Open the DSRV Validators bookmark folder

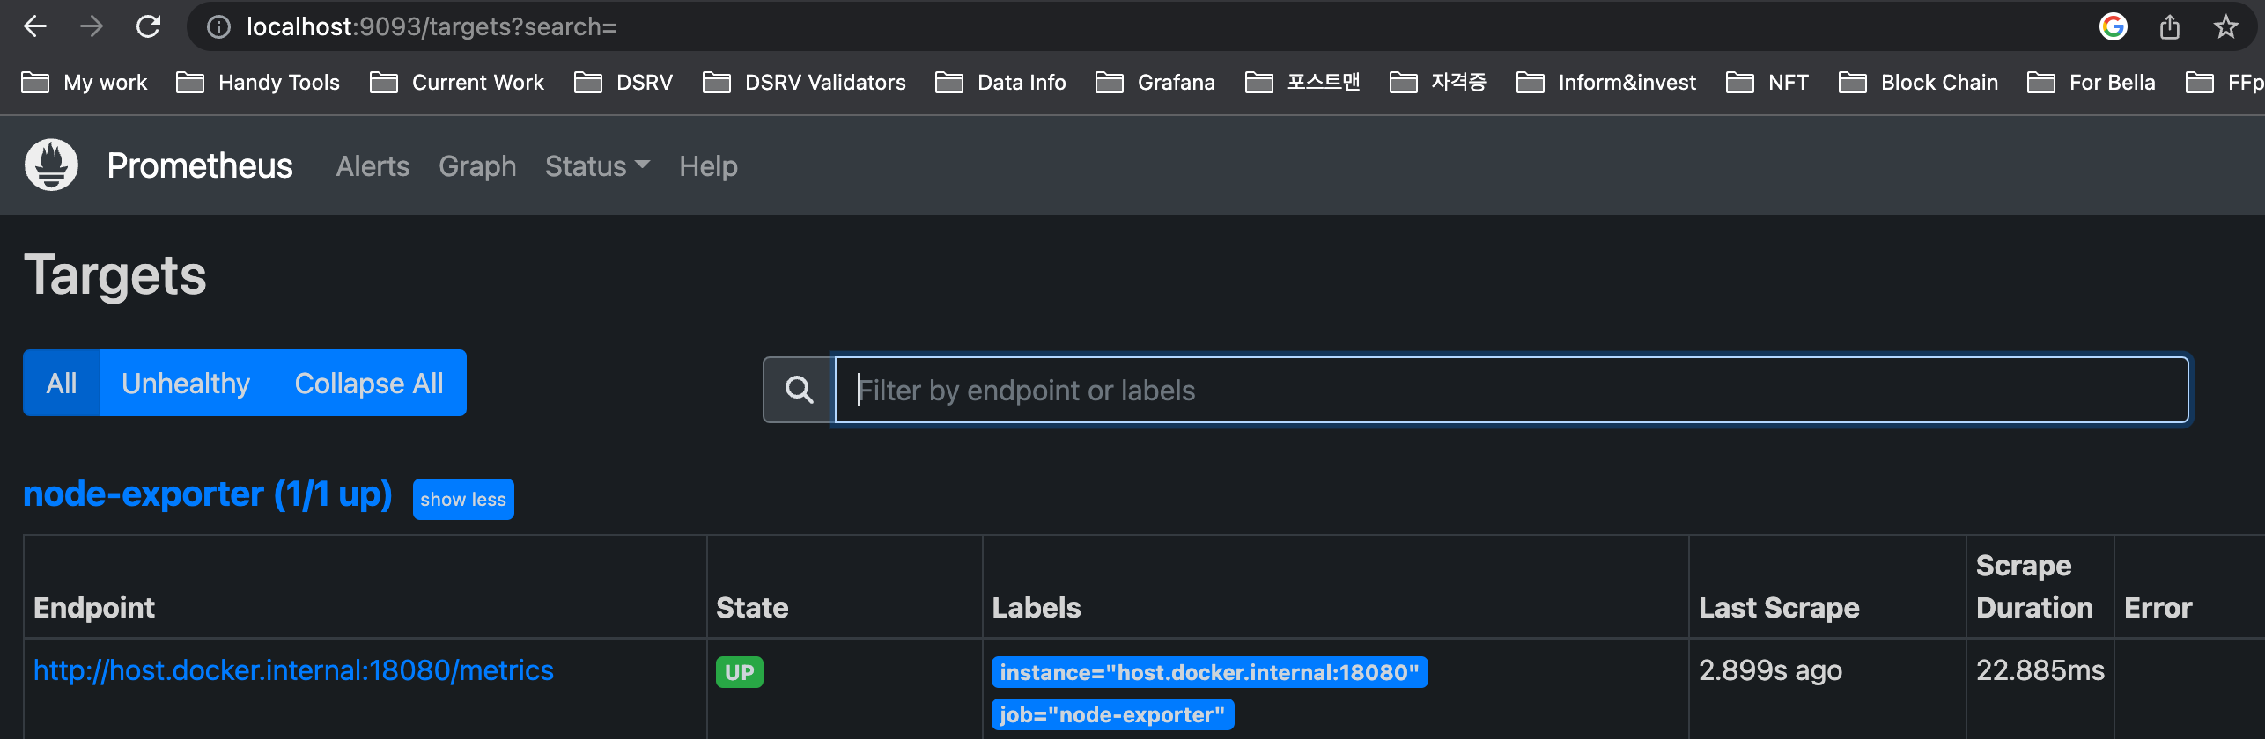[804, 83]
